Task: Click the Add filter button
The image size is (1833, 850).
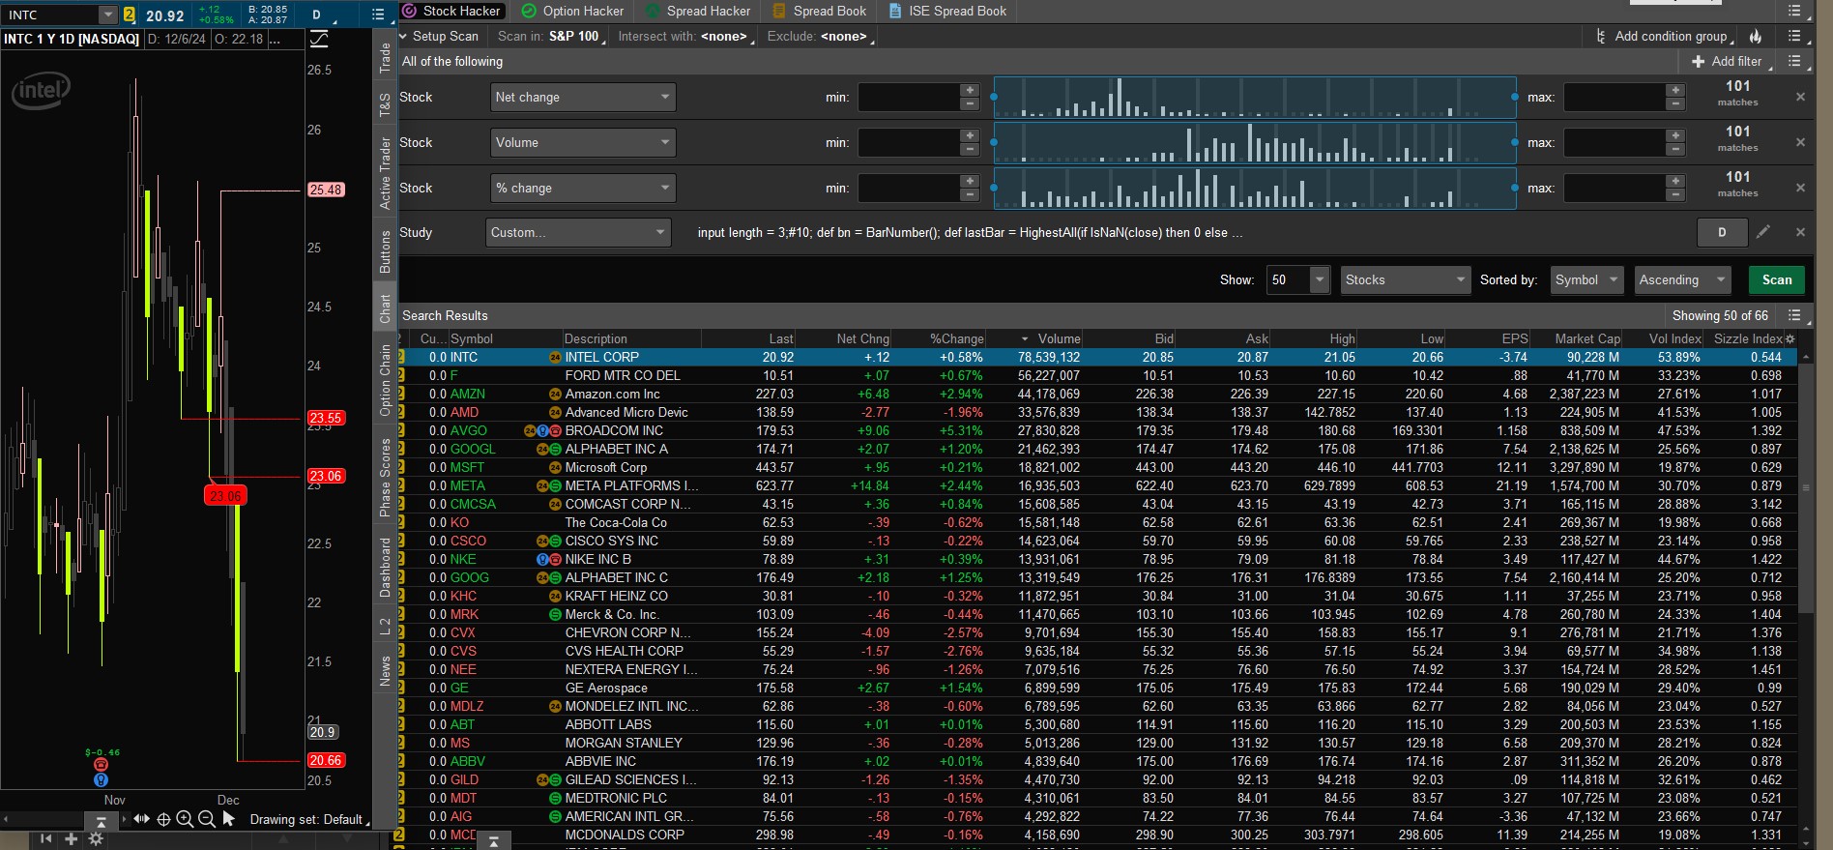Action: (1730, 61)
